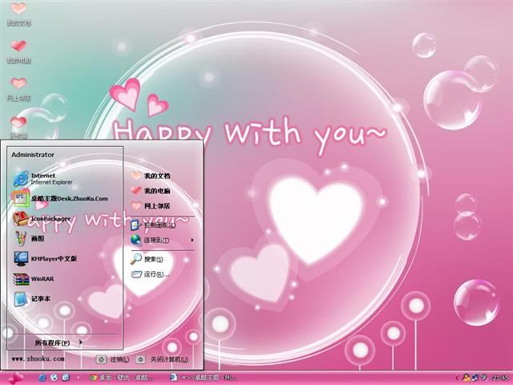Select 网上邻居 in start menu right column
Viewport: 513px width, 385px height.
151,206
